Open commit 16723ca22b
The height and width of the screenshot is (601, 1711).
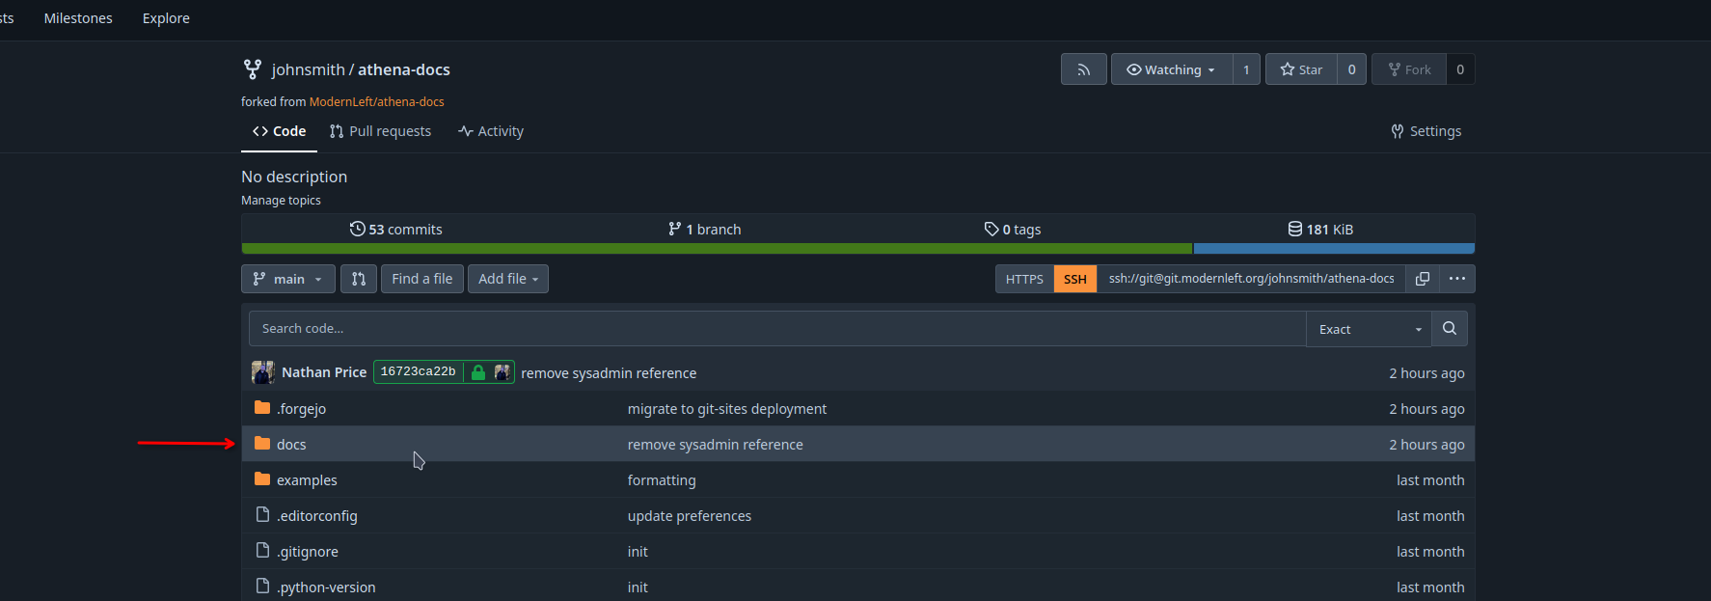(418, 371)
